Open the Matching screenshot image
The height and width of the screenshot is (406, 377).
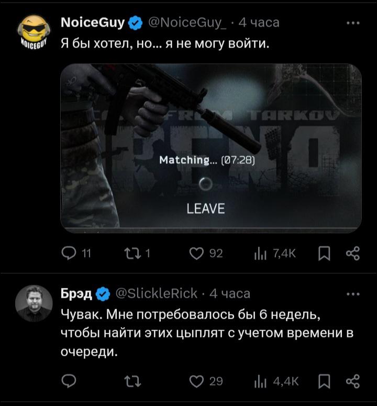(211, 148)
